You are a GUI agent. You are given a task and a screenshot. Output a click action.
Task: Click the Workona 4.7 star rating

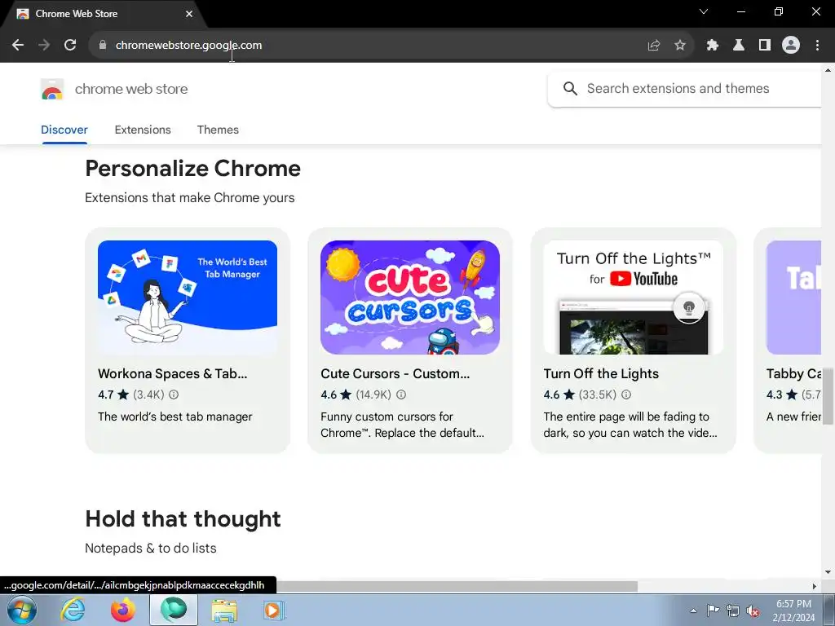pyautogui.click(x=113, y=395)
